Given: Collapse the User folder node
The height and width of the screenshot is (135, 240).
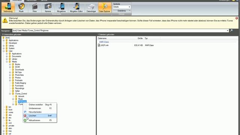Looking at the screenshot, I should pyautogui.click(x=4, y=51).
